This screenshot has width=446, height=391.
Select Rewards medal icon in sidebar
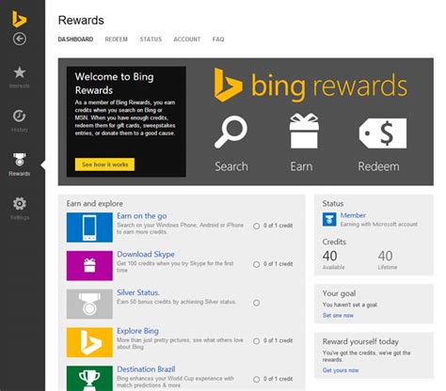click(x=20, y=160)
